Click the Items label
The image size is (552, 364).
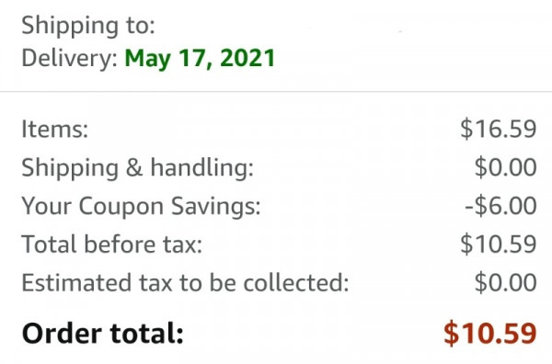click(x=54, y=129)
